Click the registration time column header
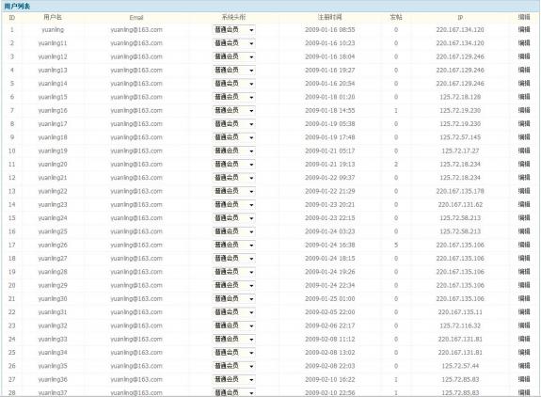Viewport: 541px width, 397px height. tap(330, 17)
